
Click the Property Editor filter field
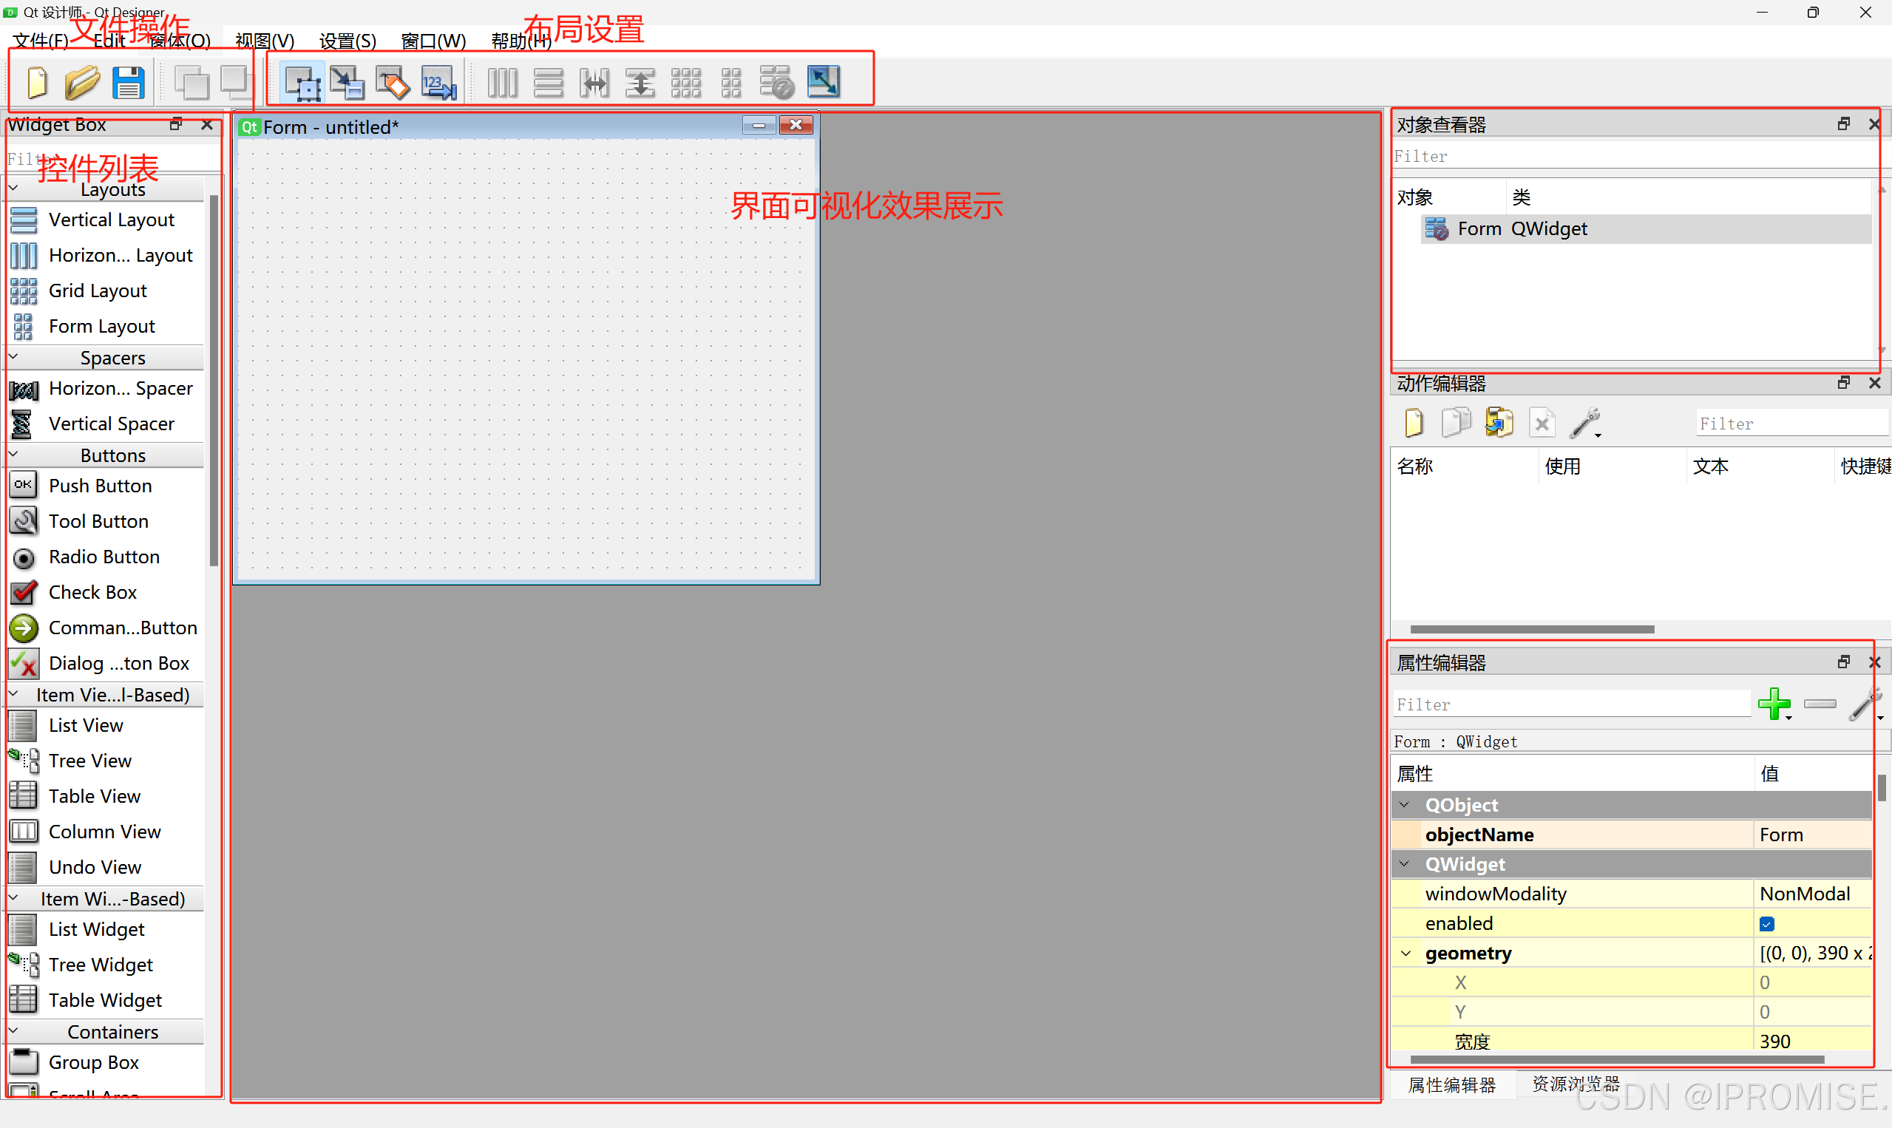point(1570,704)
